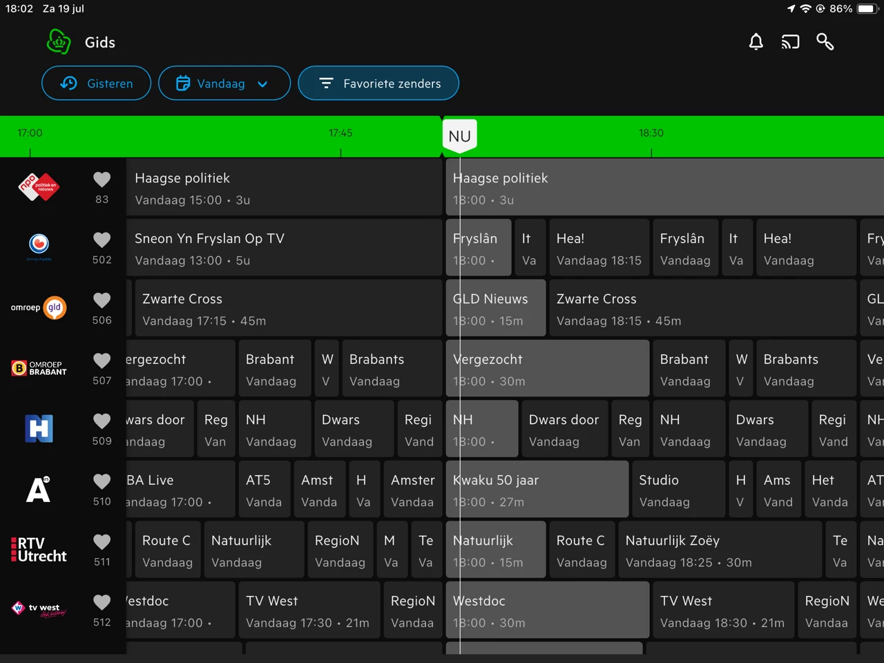
Task: Select the 17:45 time marker
Action: [340, 133]
